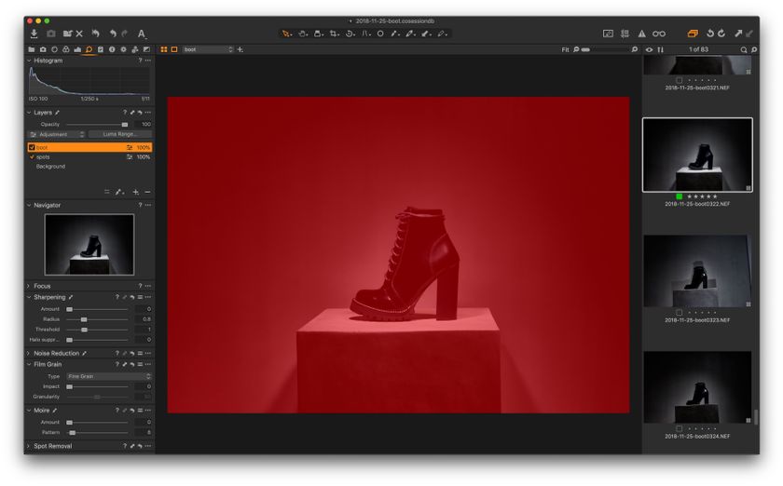This screenshot has width=783, height=486.
Task: Click the orange Edit Selected Variants icon
Action: tap(693, 34)
